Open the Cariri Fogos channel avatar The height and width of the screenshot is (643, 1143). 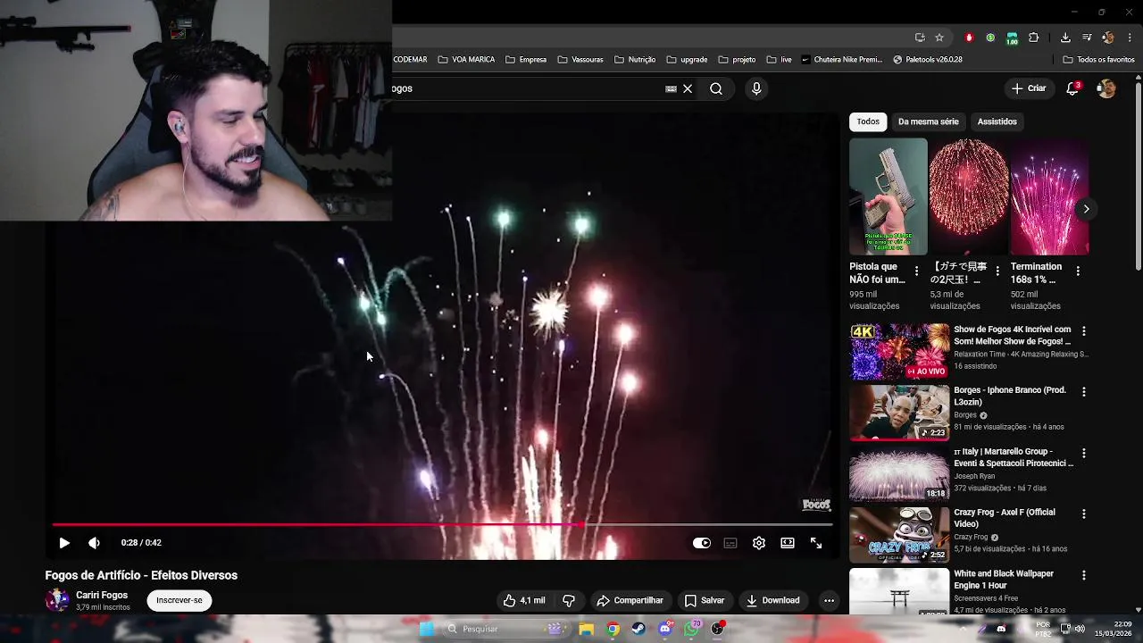click(x=58, y=600)
